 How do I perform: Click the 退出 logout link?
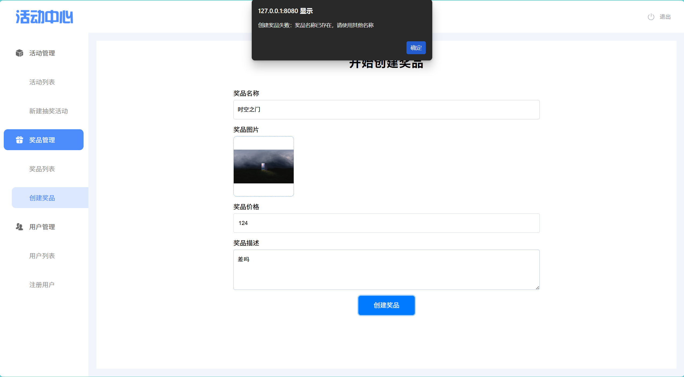pos(665,17)
